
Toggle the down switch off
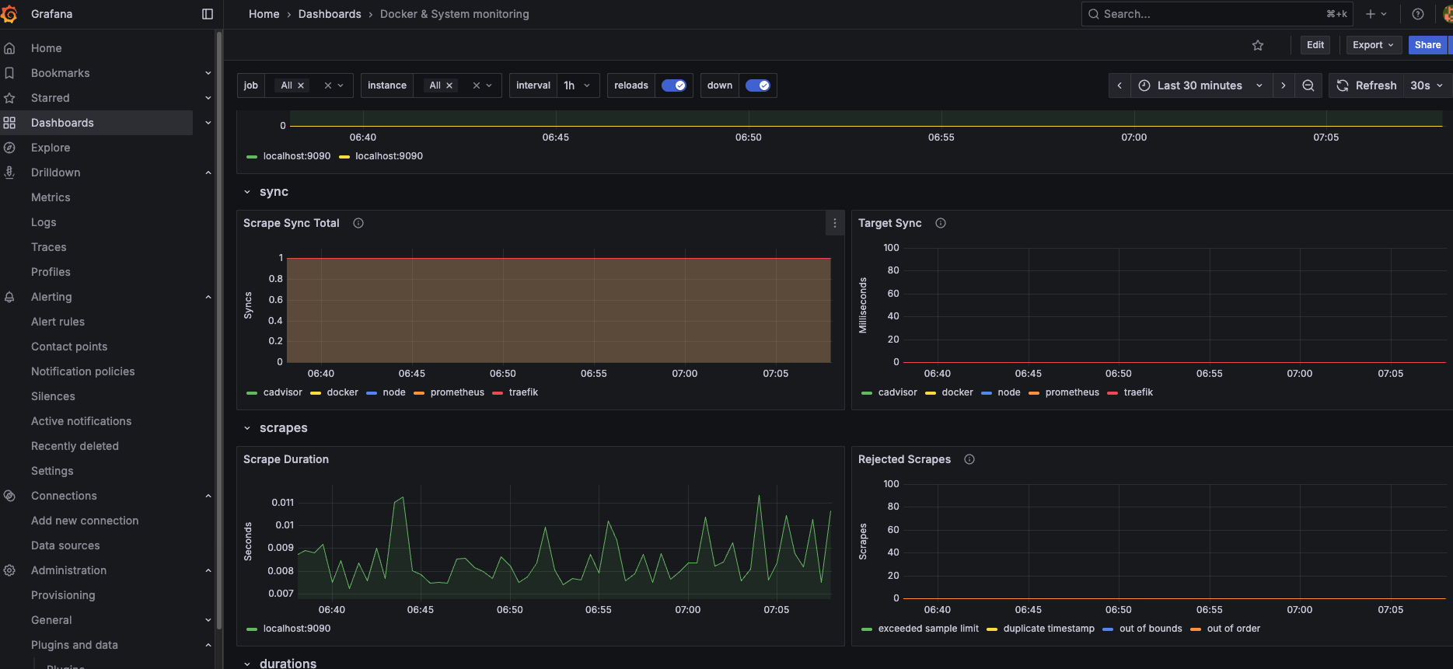tap(757, 85)
